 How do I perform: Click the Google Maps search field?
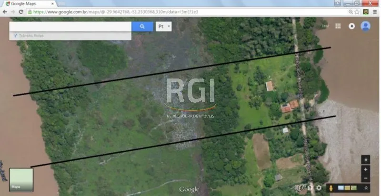click(70, 27)
